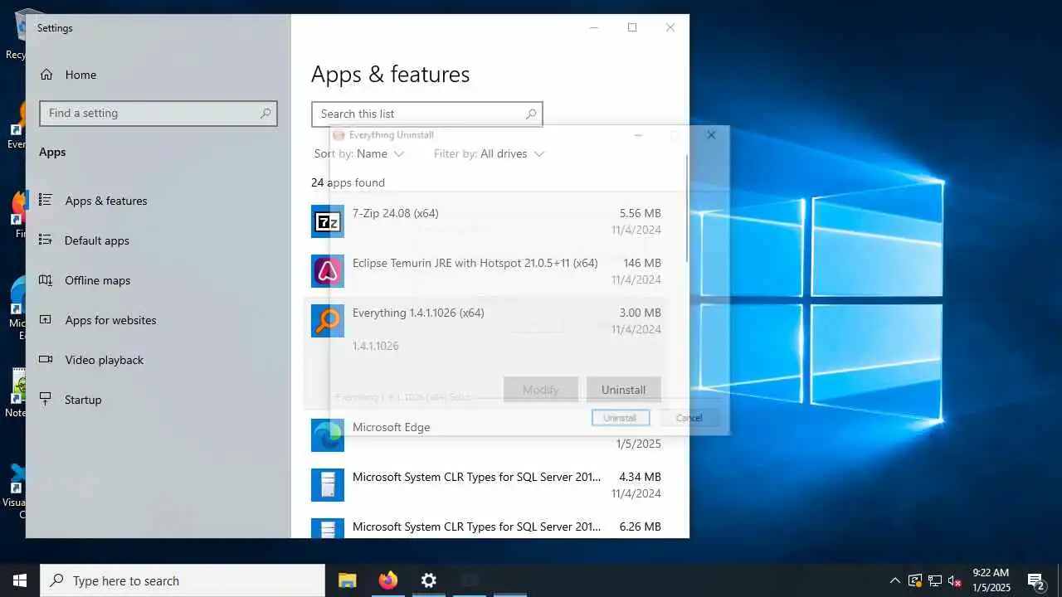Click icon of 4.34 MB SQL CLR Types app
The width and height of the screenshot is (1062, 597).
(x=328, y=485)
